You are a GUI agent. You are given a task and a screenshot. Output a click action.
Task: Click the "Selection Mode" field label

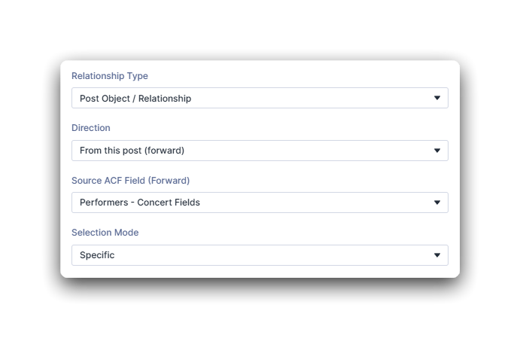point(105,233)
